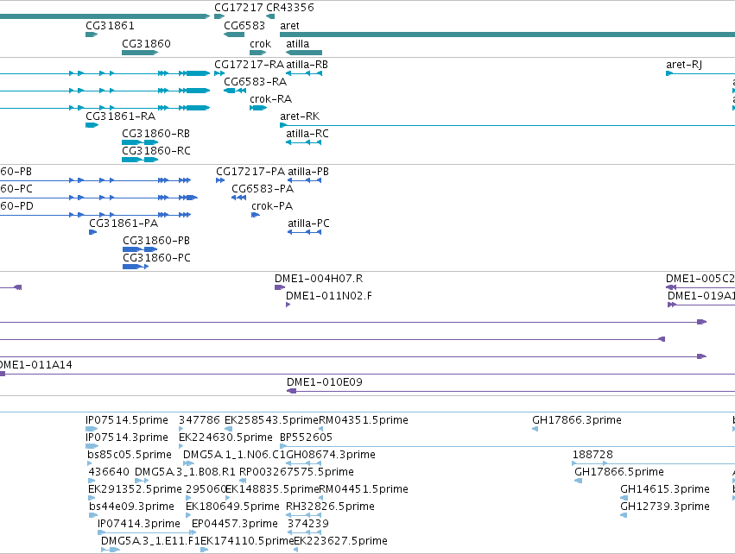Select protein CG31861-PA
Image resolution: width=735 pixels, height=554 pixels.
[92, 232]
